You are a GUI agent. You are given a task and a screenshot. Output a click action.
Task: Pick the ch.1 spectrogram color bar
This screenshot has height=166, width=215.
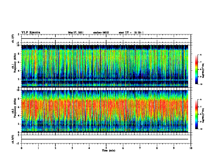pos(197,69)
